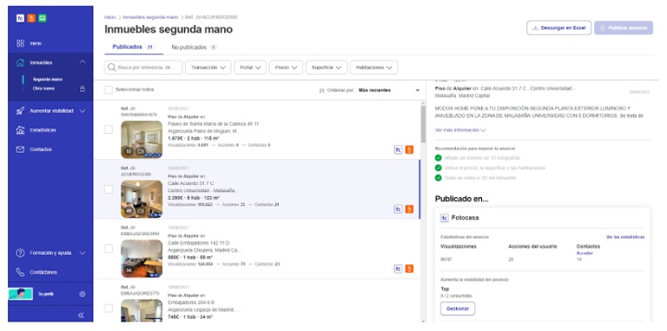667x331 pixels.
Task: Open profile settings gear icon
Action: [x=83, y=294]
